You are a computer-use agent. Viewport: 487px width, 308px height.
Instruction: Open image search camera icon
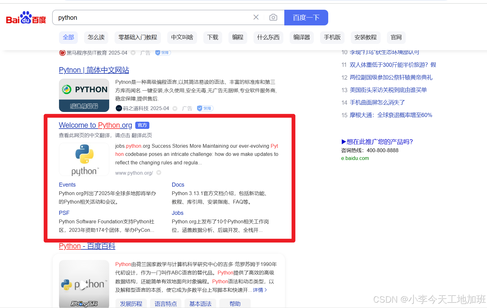point(273,17)
